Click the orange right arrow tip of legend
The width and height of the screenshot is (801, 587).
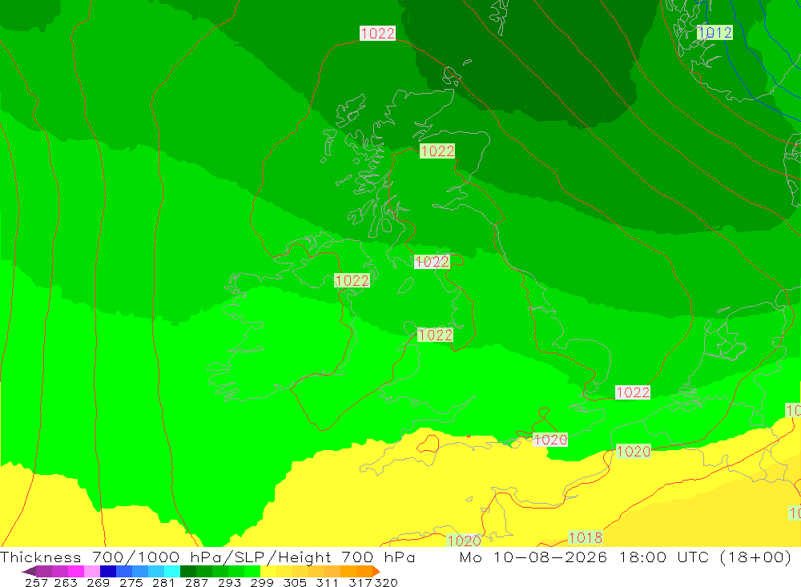(x=376, y=571)
